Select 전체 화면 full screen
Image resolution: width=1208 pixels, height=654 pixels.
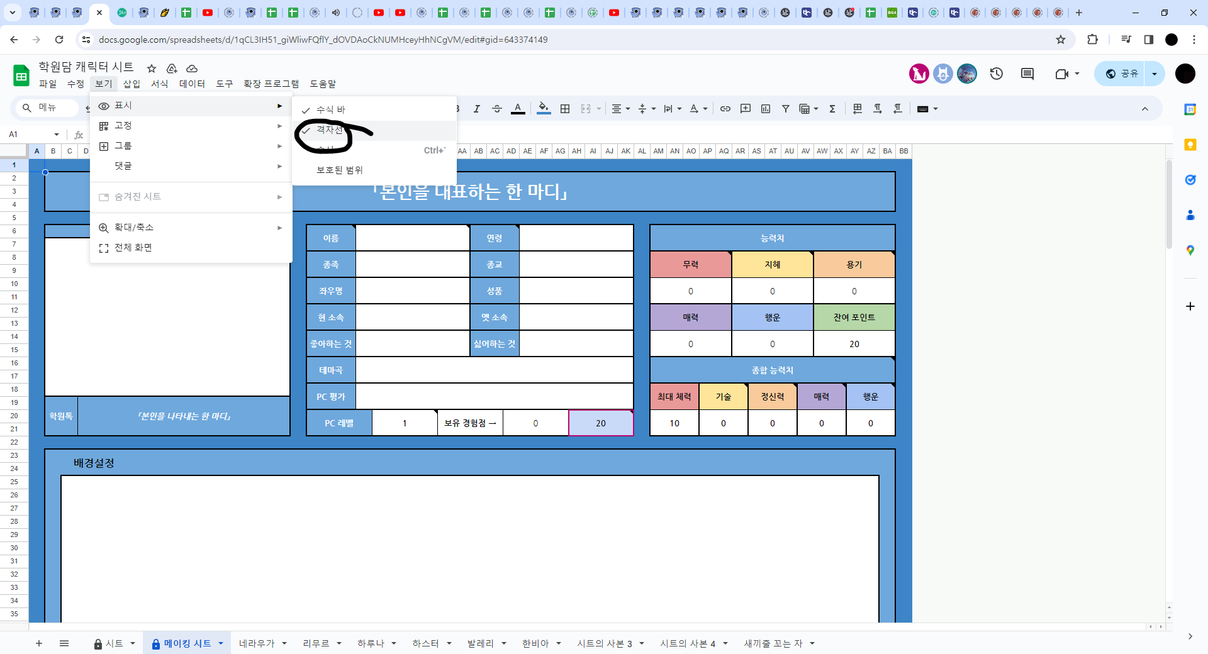point(133,248)
